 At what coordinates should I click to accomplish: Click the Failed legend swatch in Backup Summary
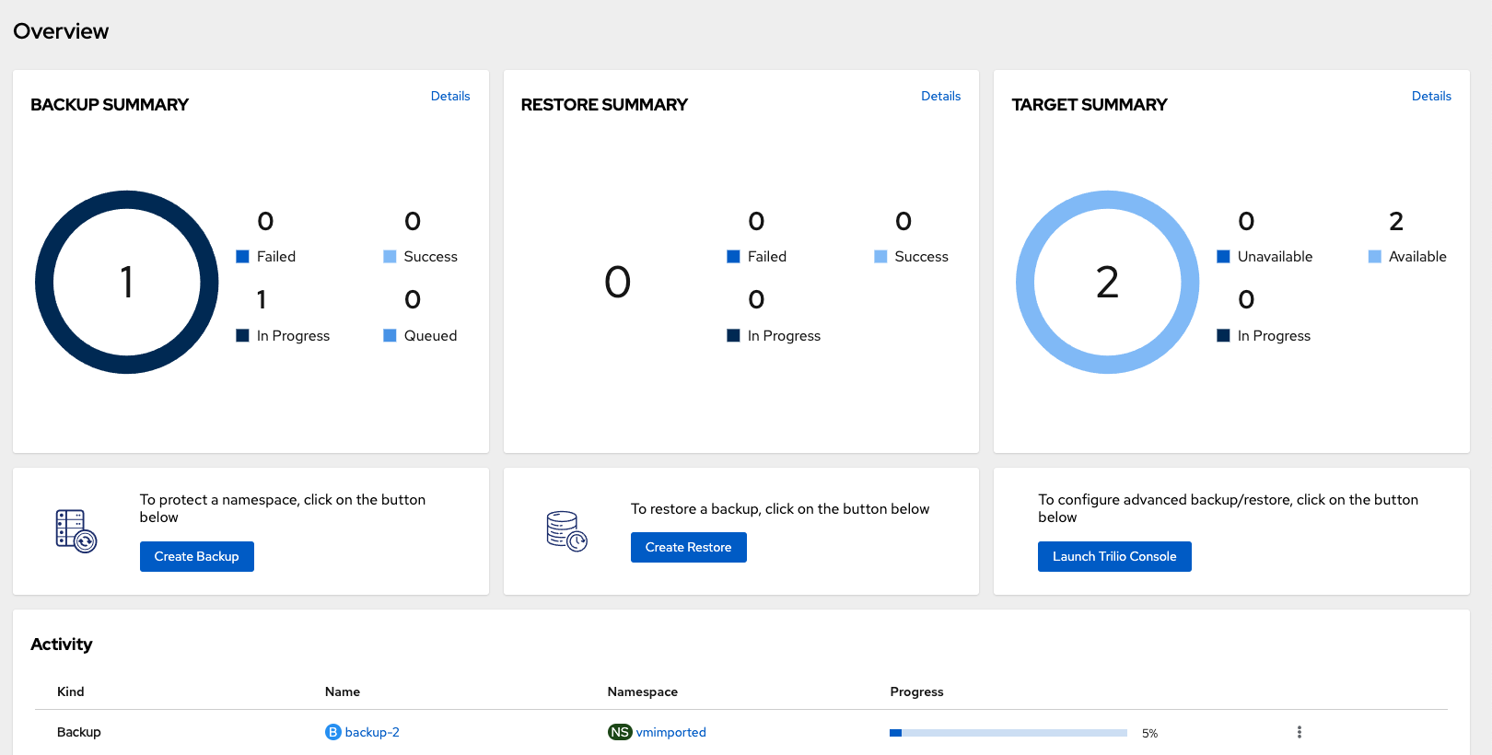pyautogui.click(x=243, y=257)
